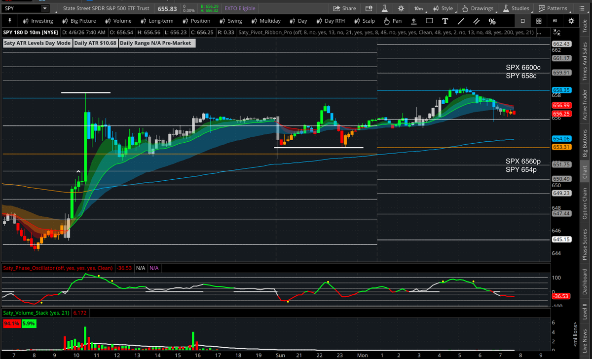This screenshot has width=592, height=359.
Task: Click the SPX 6560p chart annotation
Action: click(x=523, y=161)
